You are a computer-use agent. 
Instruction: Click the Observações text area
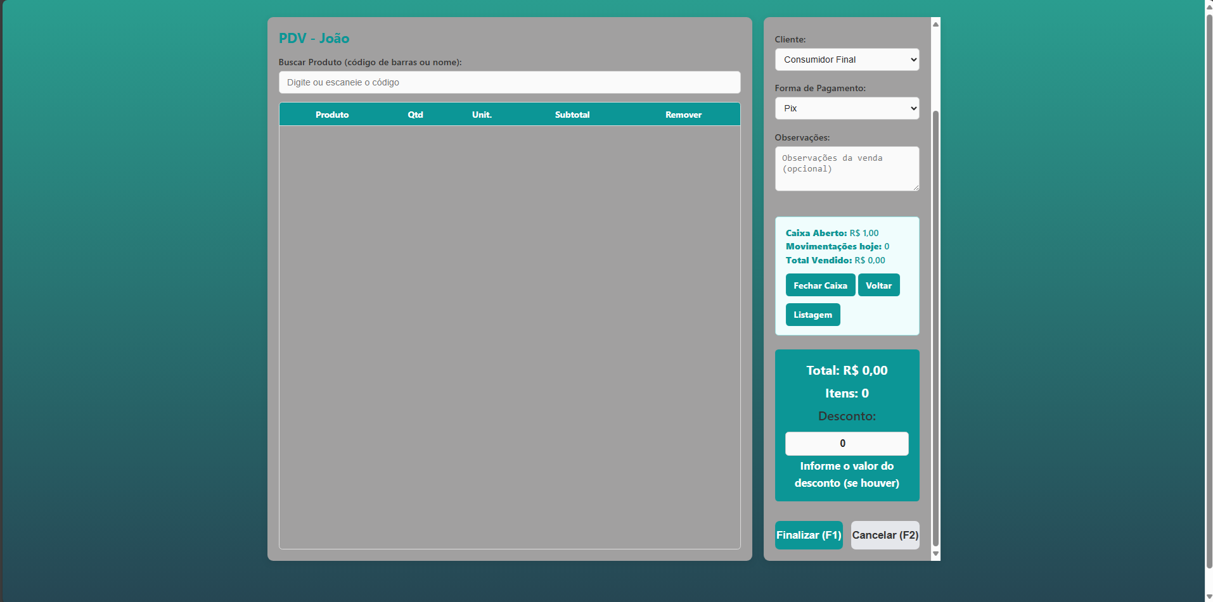pyautogui.click(x=847, y=168)
